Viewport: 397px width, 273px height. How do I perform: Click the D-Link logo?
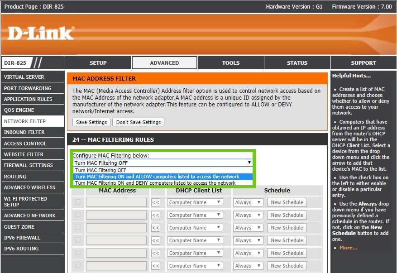pyautogui.click(x=41, y=33)
